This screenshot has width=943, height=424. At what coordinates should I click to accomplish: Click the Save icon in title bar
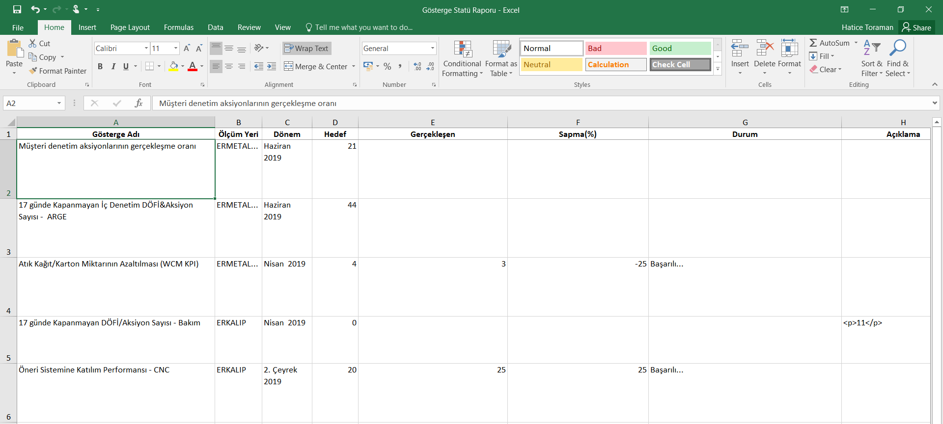click(x=17, y=9)
